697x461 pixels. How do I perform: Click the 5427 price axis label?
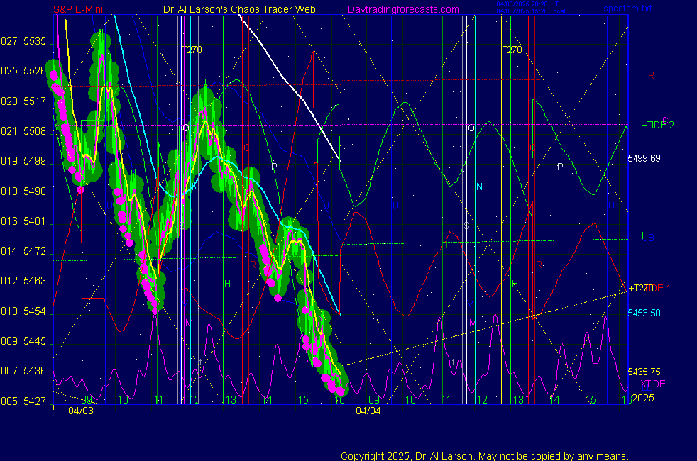(34, 401)
